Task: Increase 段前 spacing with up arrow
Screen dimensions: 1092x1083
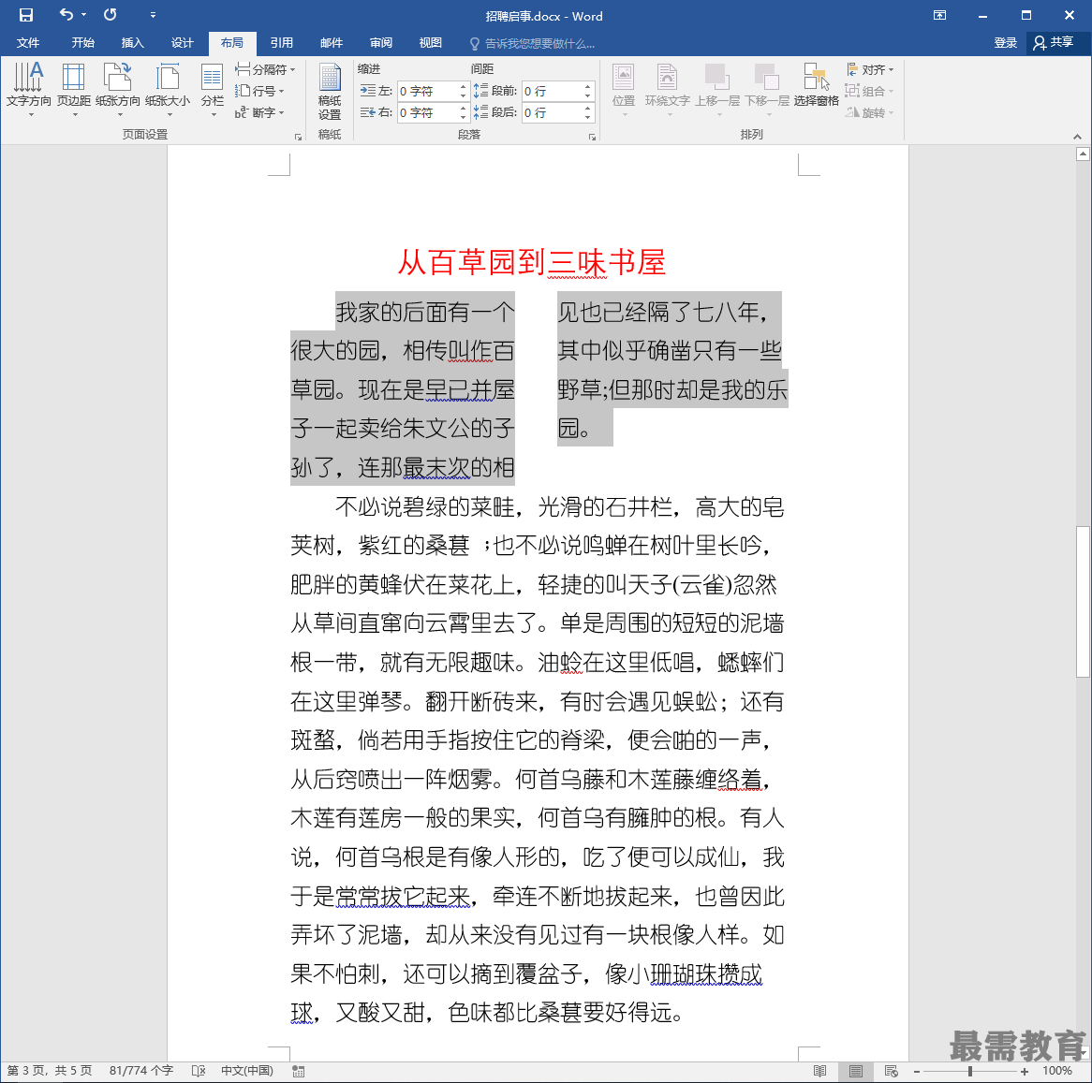Action: (588, 87)
